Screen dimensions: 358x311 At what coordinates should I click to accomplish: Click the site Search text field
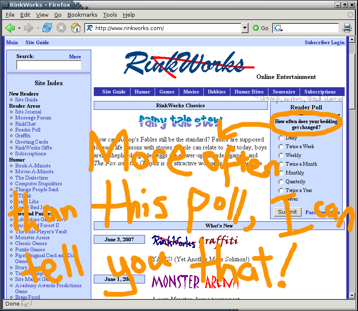pos(49,65)
